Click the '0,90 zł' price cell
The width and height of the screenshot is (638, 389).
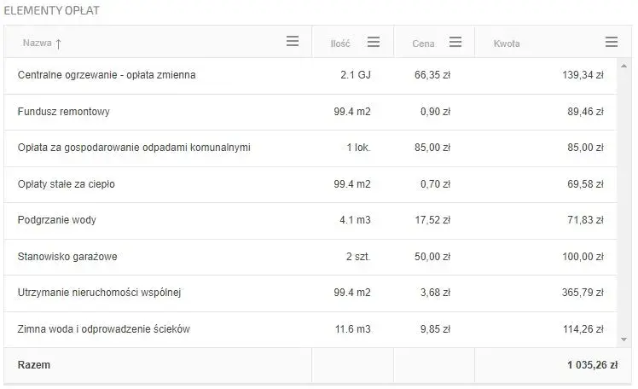[435, 112]
